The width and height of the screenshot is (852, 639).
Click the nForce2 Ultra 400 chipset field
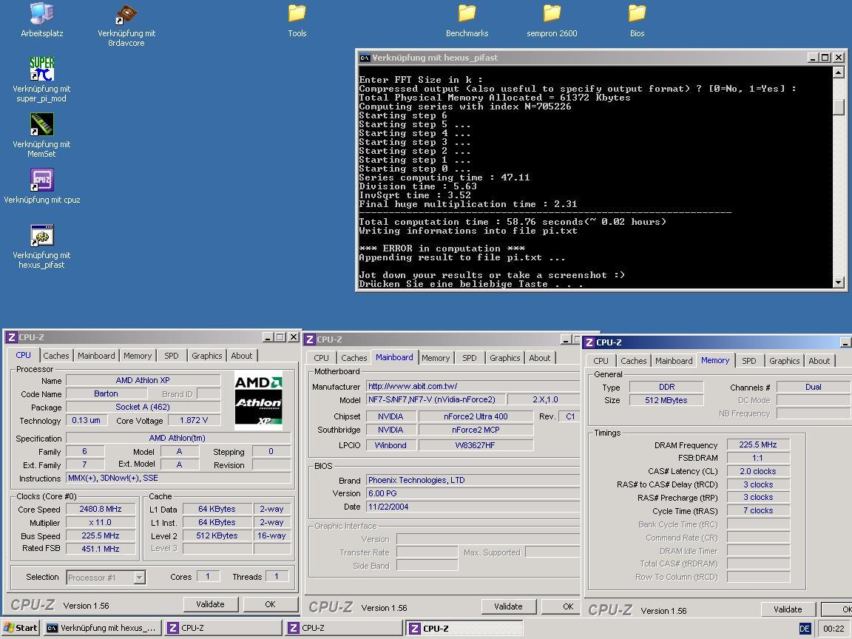[x=476, y=416]
